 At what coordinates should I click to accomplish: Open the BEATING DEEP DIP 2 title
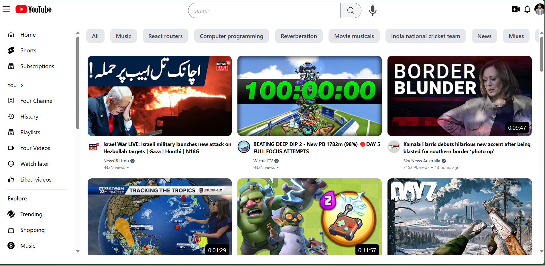point(317,148)
